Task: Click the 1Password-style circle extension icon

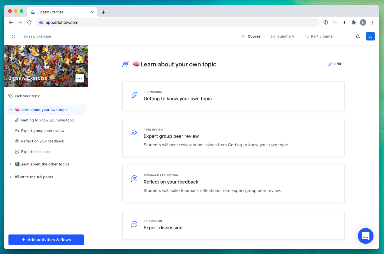Action: tap(326, 22)
